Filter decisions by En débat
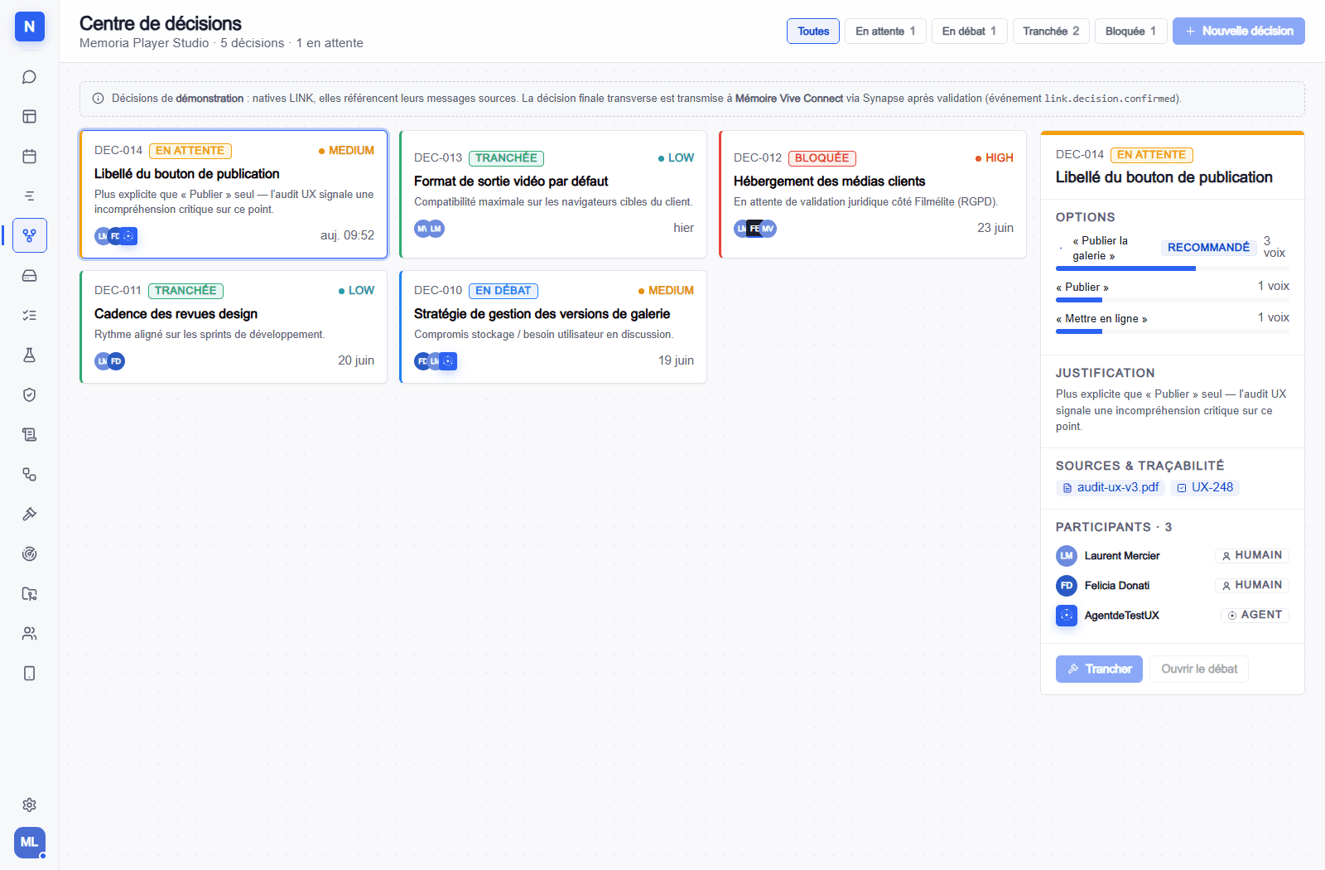The height and width of the screenshot is (870, 1325). click(969, 31)
